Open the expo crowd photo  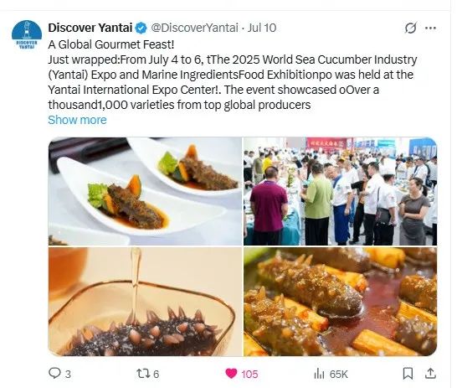(x=341, y=191)
